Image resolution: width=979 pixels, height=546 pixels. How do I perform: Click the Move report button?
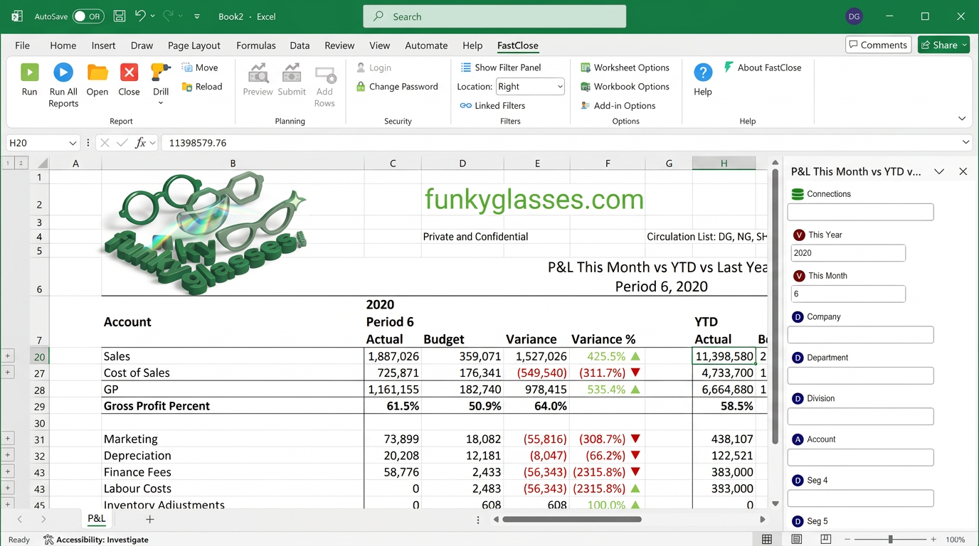[200, 68]
